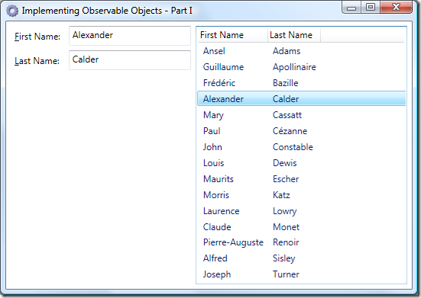Image resolution: width=421 pixels, height=298 pixels.
Task: Click Alexander in the highlighted row
Action: pyautogui.click(x=223, y=99)
